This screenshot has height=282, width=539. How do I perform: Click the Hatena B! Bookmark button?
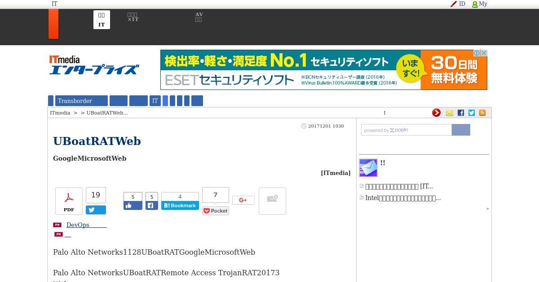180,205
